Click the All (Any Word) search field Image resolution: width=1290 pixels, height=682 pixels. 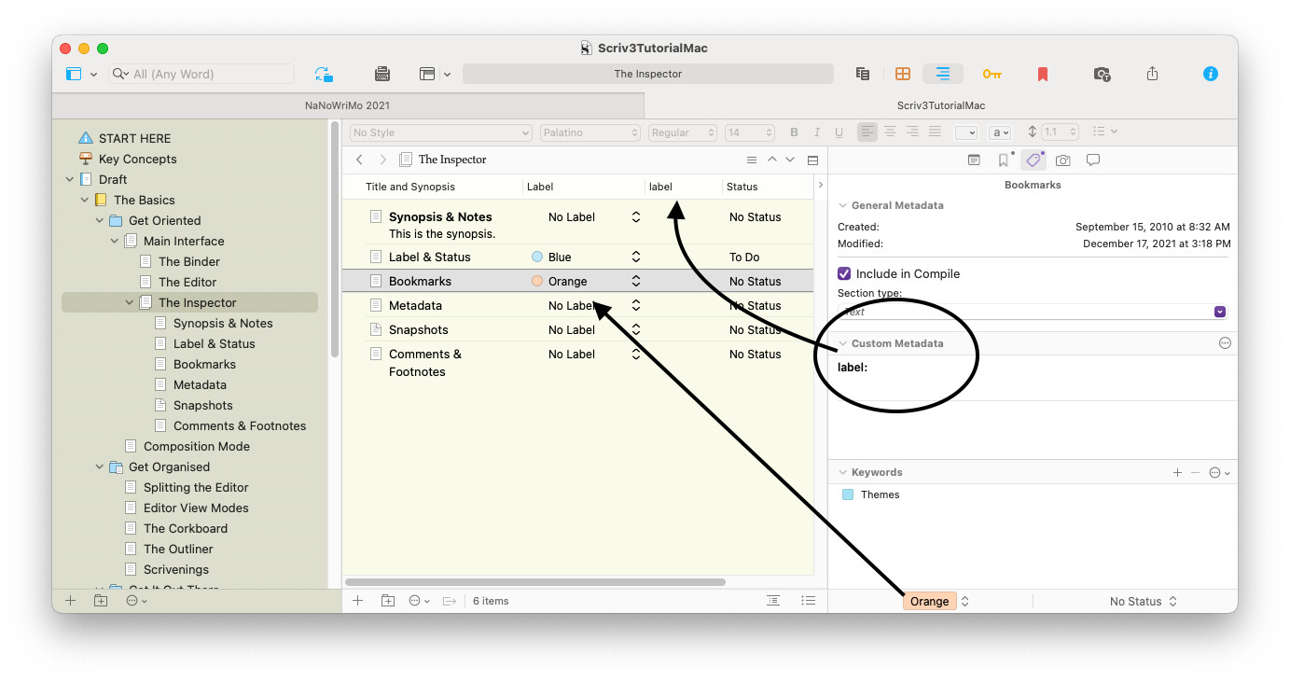tap(201, 74)
